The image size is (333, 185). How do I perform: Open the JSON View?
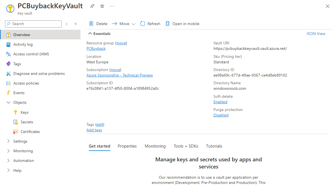(x=316, y=34)
